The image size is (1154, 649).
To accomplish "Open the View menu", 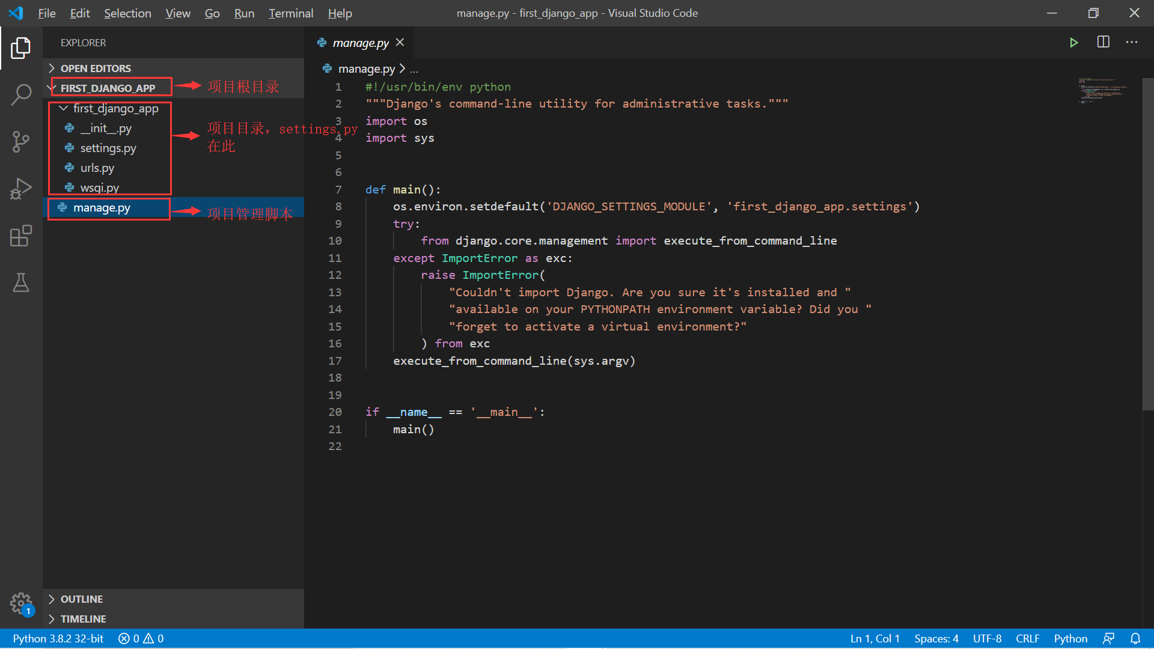I will 178,13.
